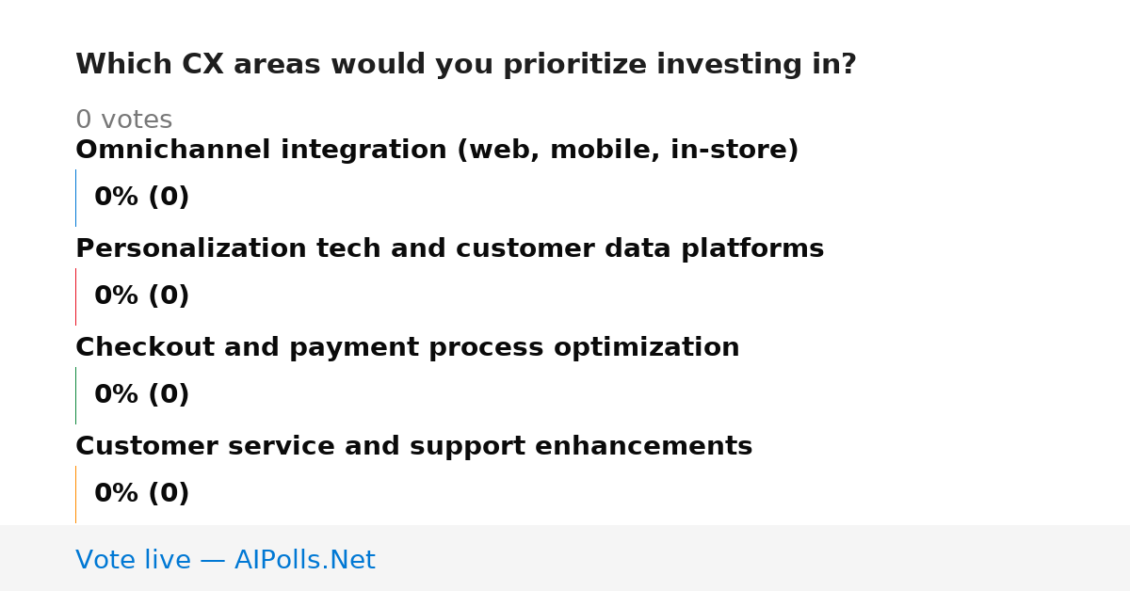Select Personalization tech and customer data platforms

[x=449, y=248]
